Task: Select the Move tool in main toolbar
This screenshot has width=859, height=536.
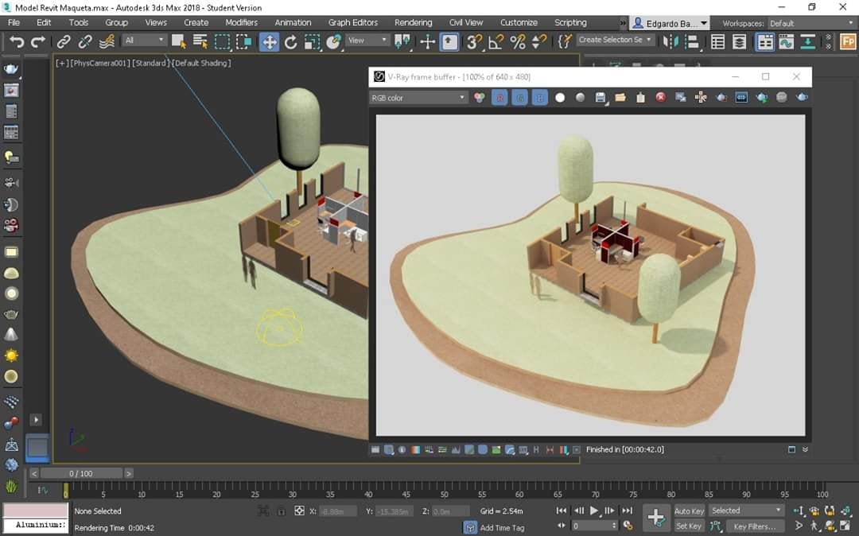Action: [270, 42]
